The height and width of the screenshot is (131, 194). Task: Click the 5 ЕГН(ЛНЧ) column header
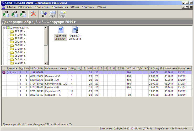coord(37,68)
